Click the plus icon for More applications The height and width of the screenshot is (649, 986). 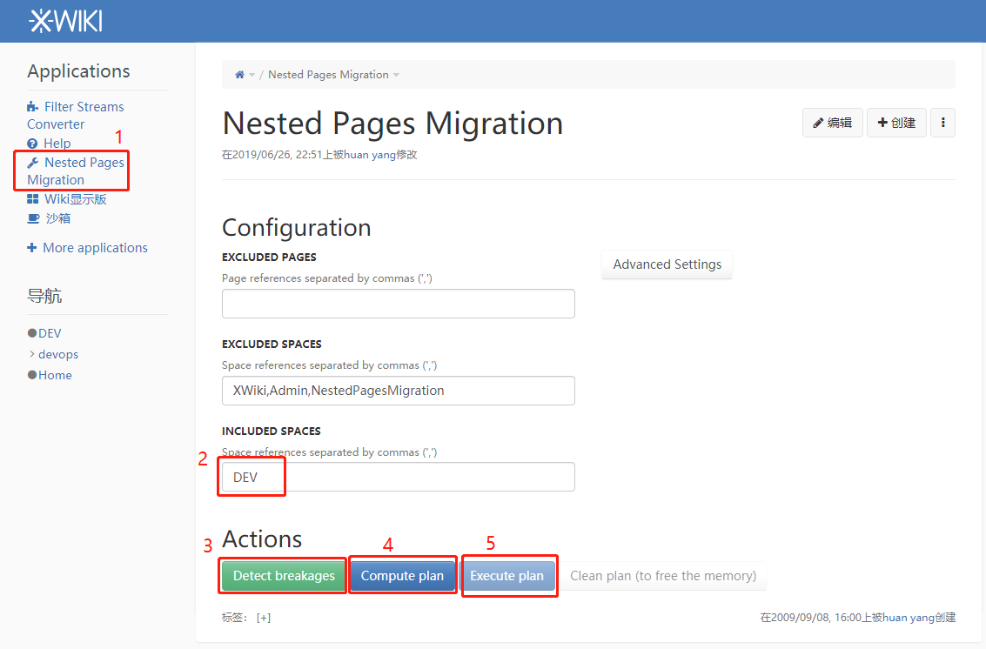click(32, 248)
